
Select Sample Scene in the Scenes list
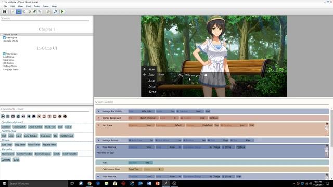[x=10, y=35]
